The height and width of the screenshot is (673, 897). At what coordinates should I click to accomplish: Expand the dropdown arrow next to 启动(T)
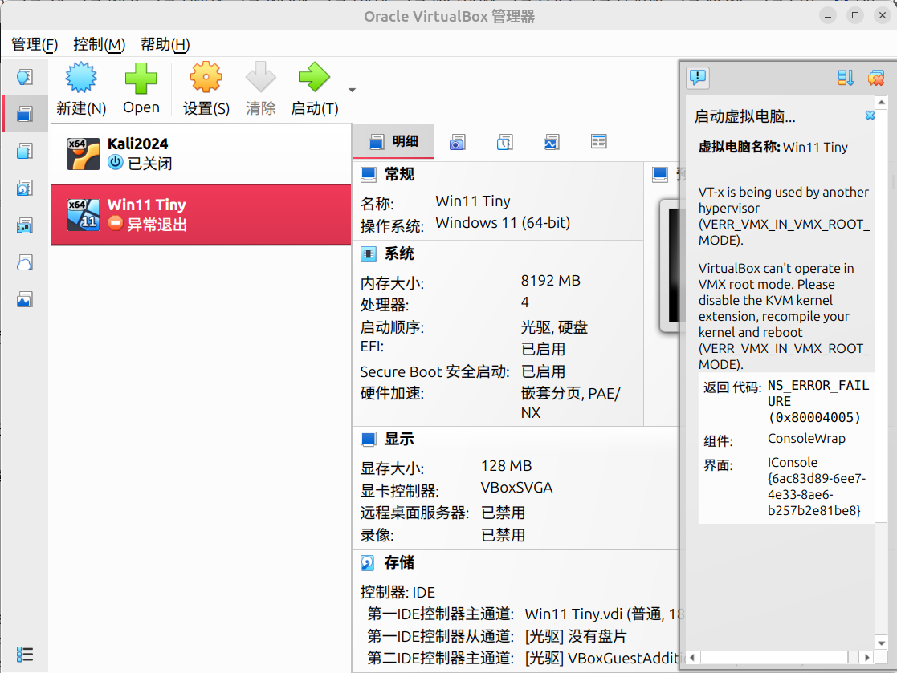(x=352, y=90)
